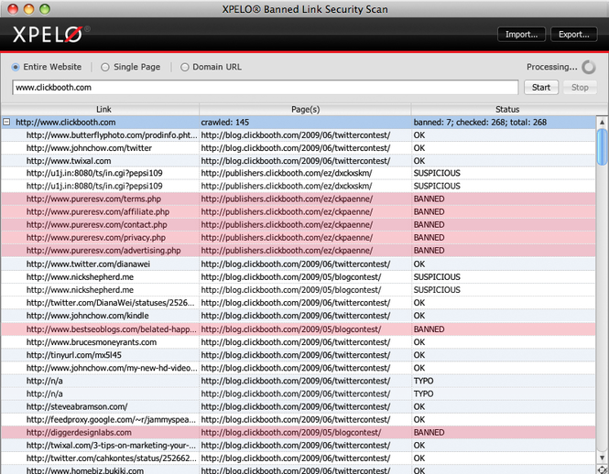Click the XPELO logo
The width and height of the screenshot is (609, 474).
click(50, 34)
